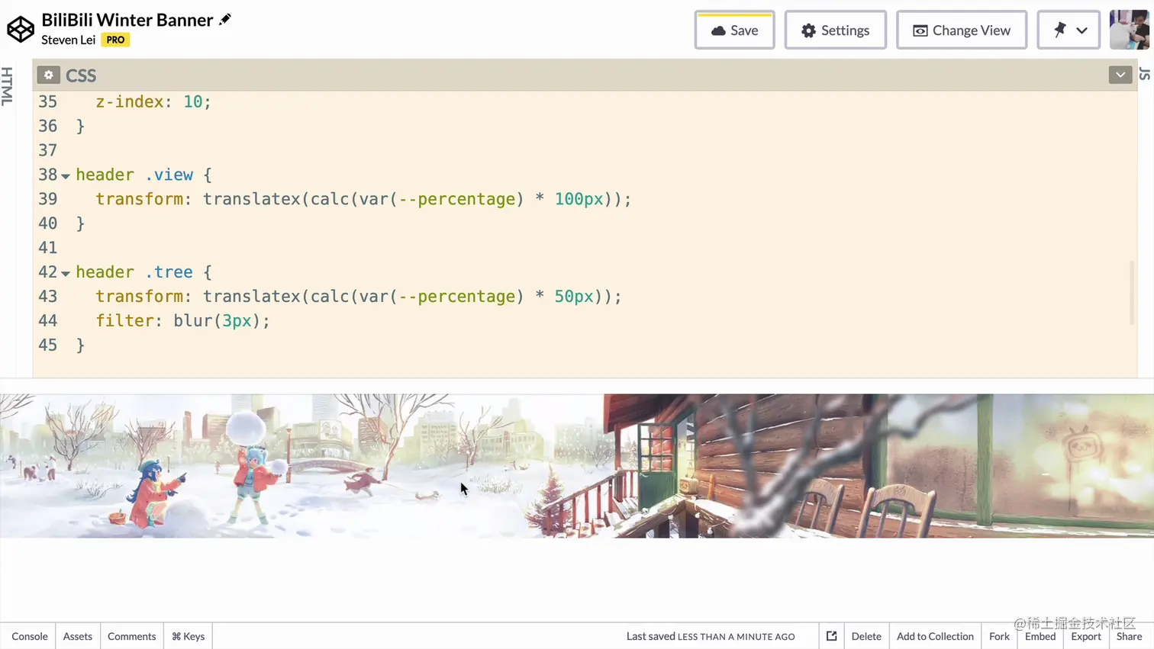Open Change View menu

[962, 31]
